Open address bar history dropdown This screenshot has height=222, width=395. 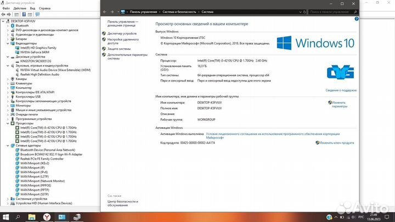(300, 12)
